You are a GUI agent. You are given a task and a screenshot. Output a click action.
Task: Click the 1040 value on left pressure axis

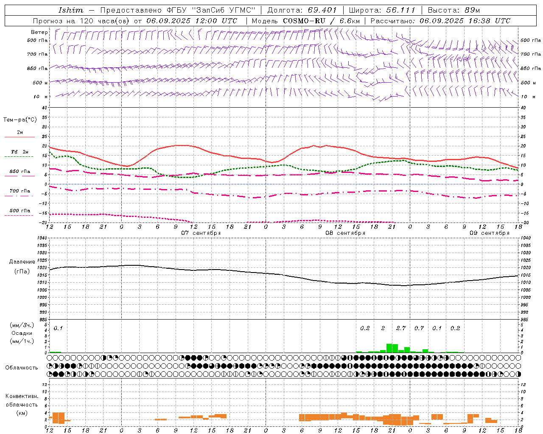(x=43, y=238)
